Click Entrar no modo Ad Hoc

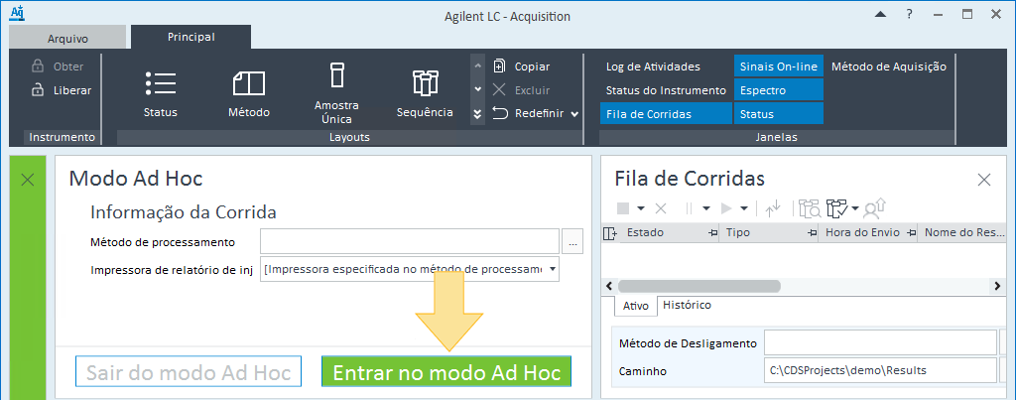point(446,372)
